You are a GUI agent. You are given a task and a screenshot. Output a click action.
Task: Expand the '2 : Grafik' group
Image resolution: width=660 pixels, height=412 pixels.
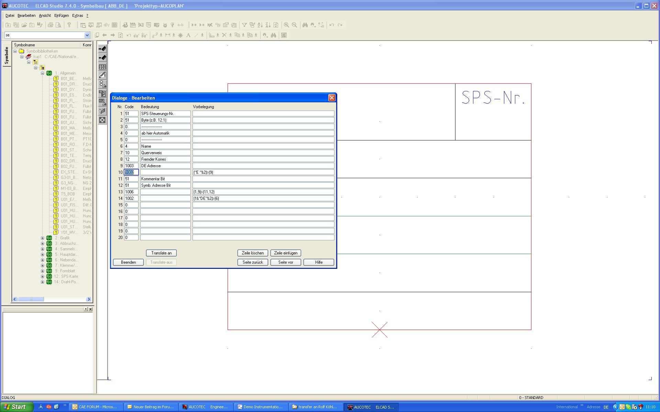[43, 238]
